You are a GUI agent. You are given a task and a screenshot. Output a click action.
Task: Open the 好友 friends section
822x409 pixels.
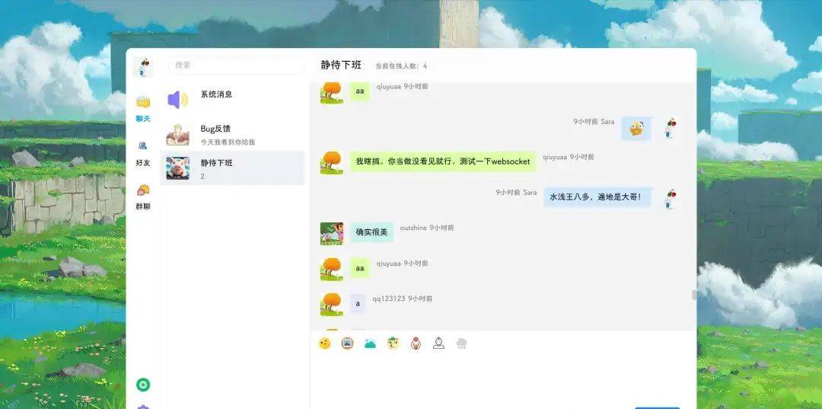click(x=142, y=153)
